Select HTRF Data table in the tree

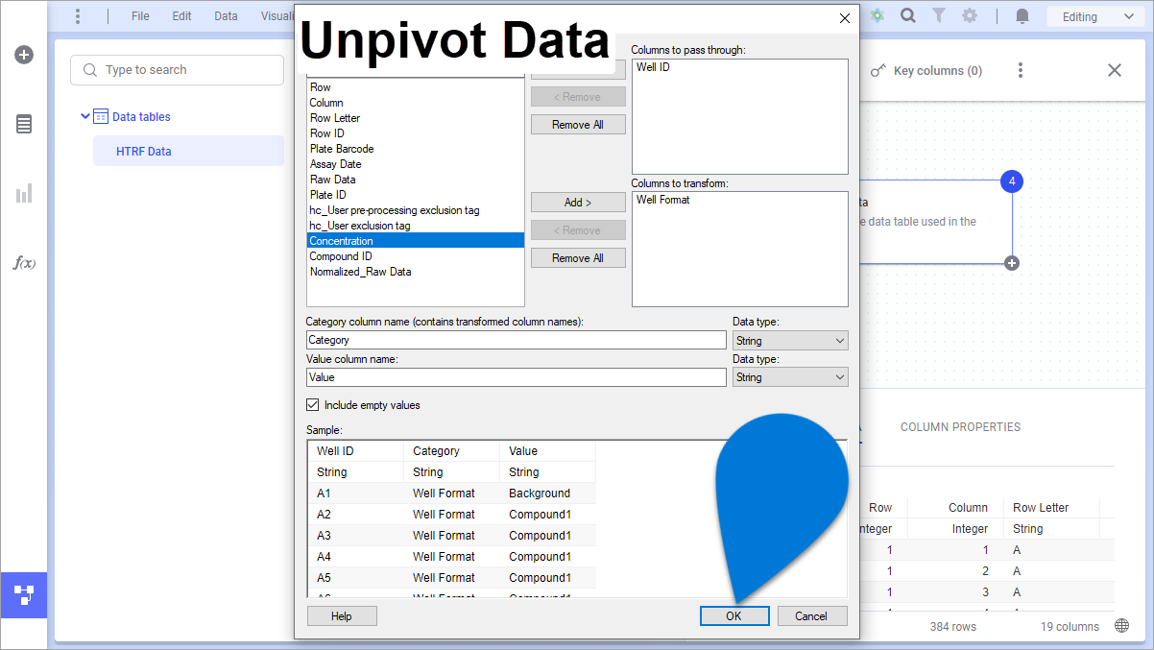tap(188, 152)
